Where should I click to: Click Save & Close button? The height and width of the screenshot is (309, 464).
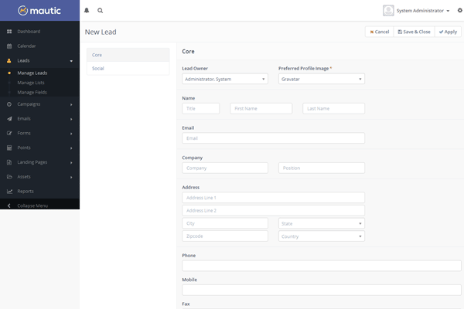click(414, 32)
